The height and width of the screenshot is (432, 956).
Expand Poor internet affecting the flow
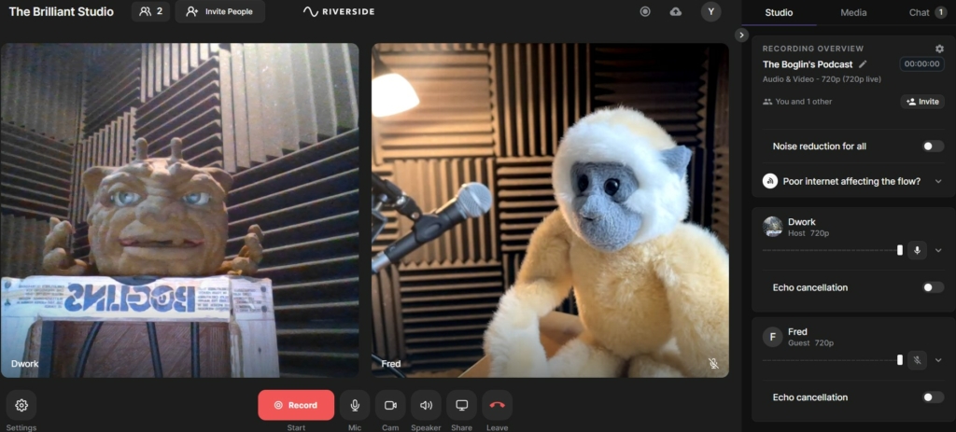point(938,181)
